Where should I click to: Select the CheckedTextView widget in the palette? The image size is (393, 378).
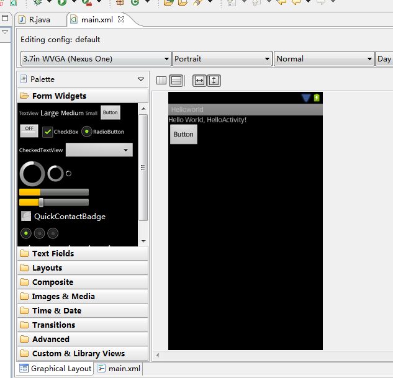tap(41, 150)
